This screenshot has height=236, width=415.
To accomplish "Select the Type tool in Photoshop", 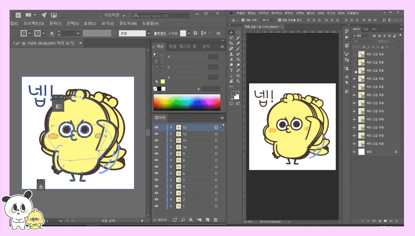I will coord(232,70).
